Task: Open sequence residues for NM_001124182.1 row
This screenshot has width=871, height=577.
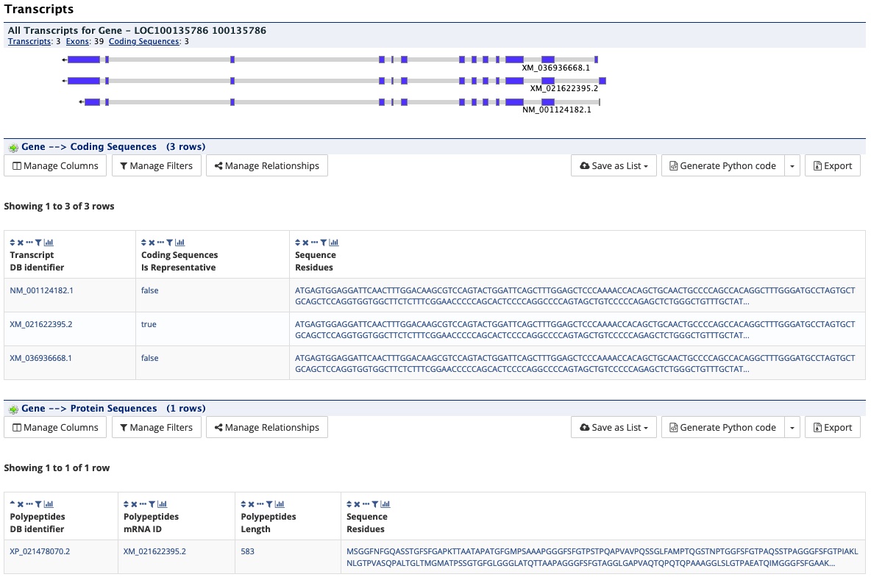Action: pyautogui.click(x=575, y=295)
